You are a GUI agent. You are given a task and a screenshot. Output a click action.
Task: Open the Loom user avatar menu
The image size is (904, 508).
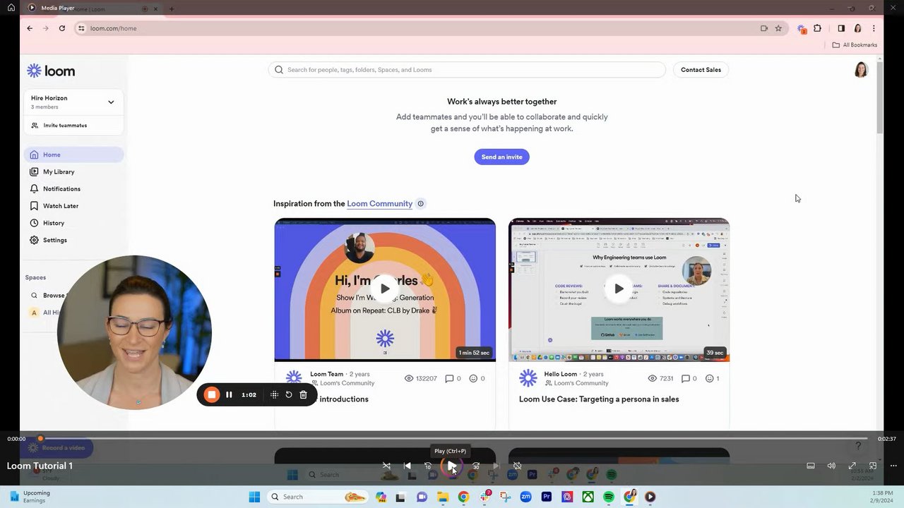861,70
